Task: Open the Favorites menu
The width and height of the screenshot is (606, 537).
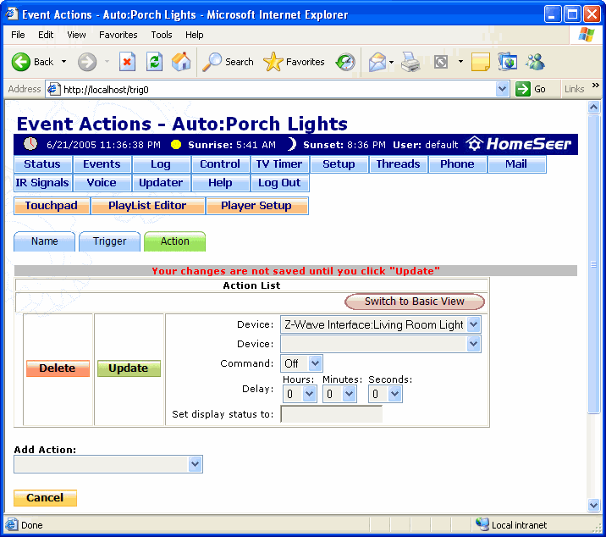Action: tap(118, 35)
